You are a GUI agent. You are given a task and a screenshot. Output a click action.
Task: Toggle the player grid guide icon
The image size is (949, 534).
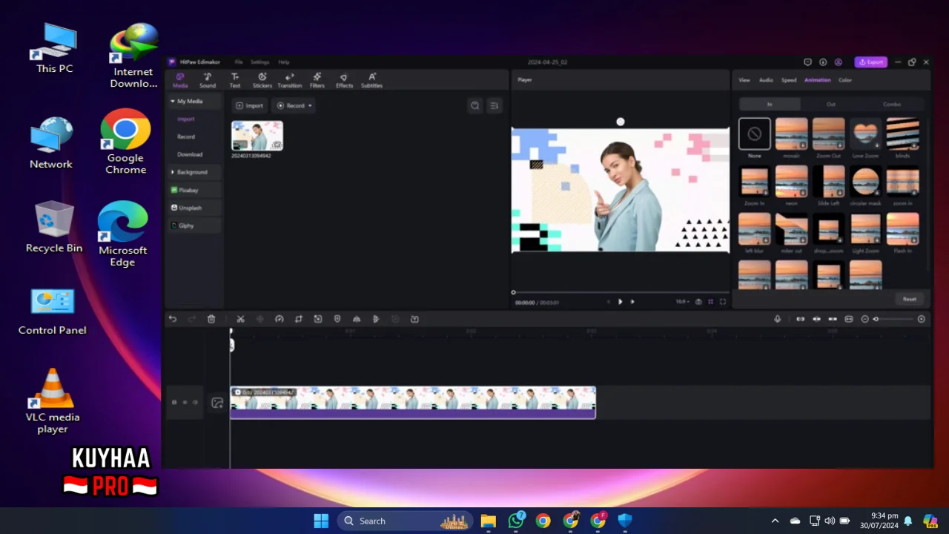pos(710,302)
